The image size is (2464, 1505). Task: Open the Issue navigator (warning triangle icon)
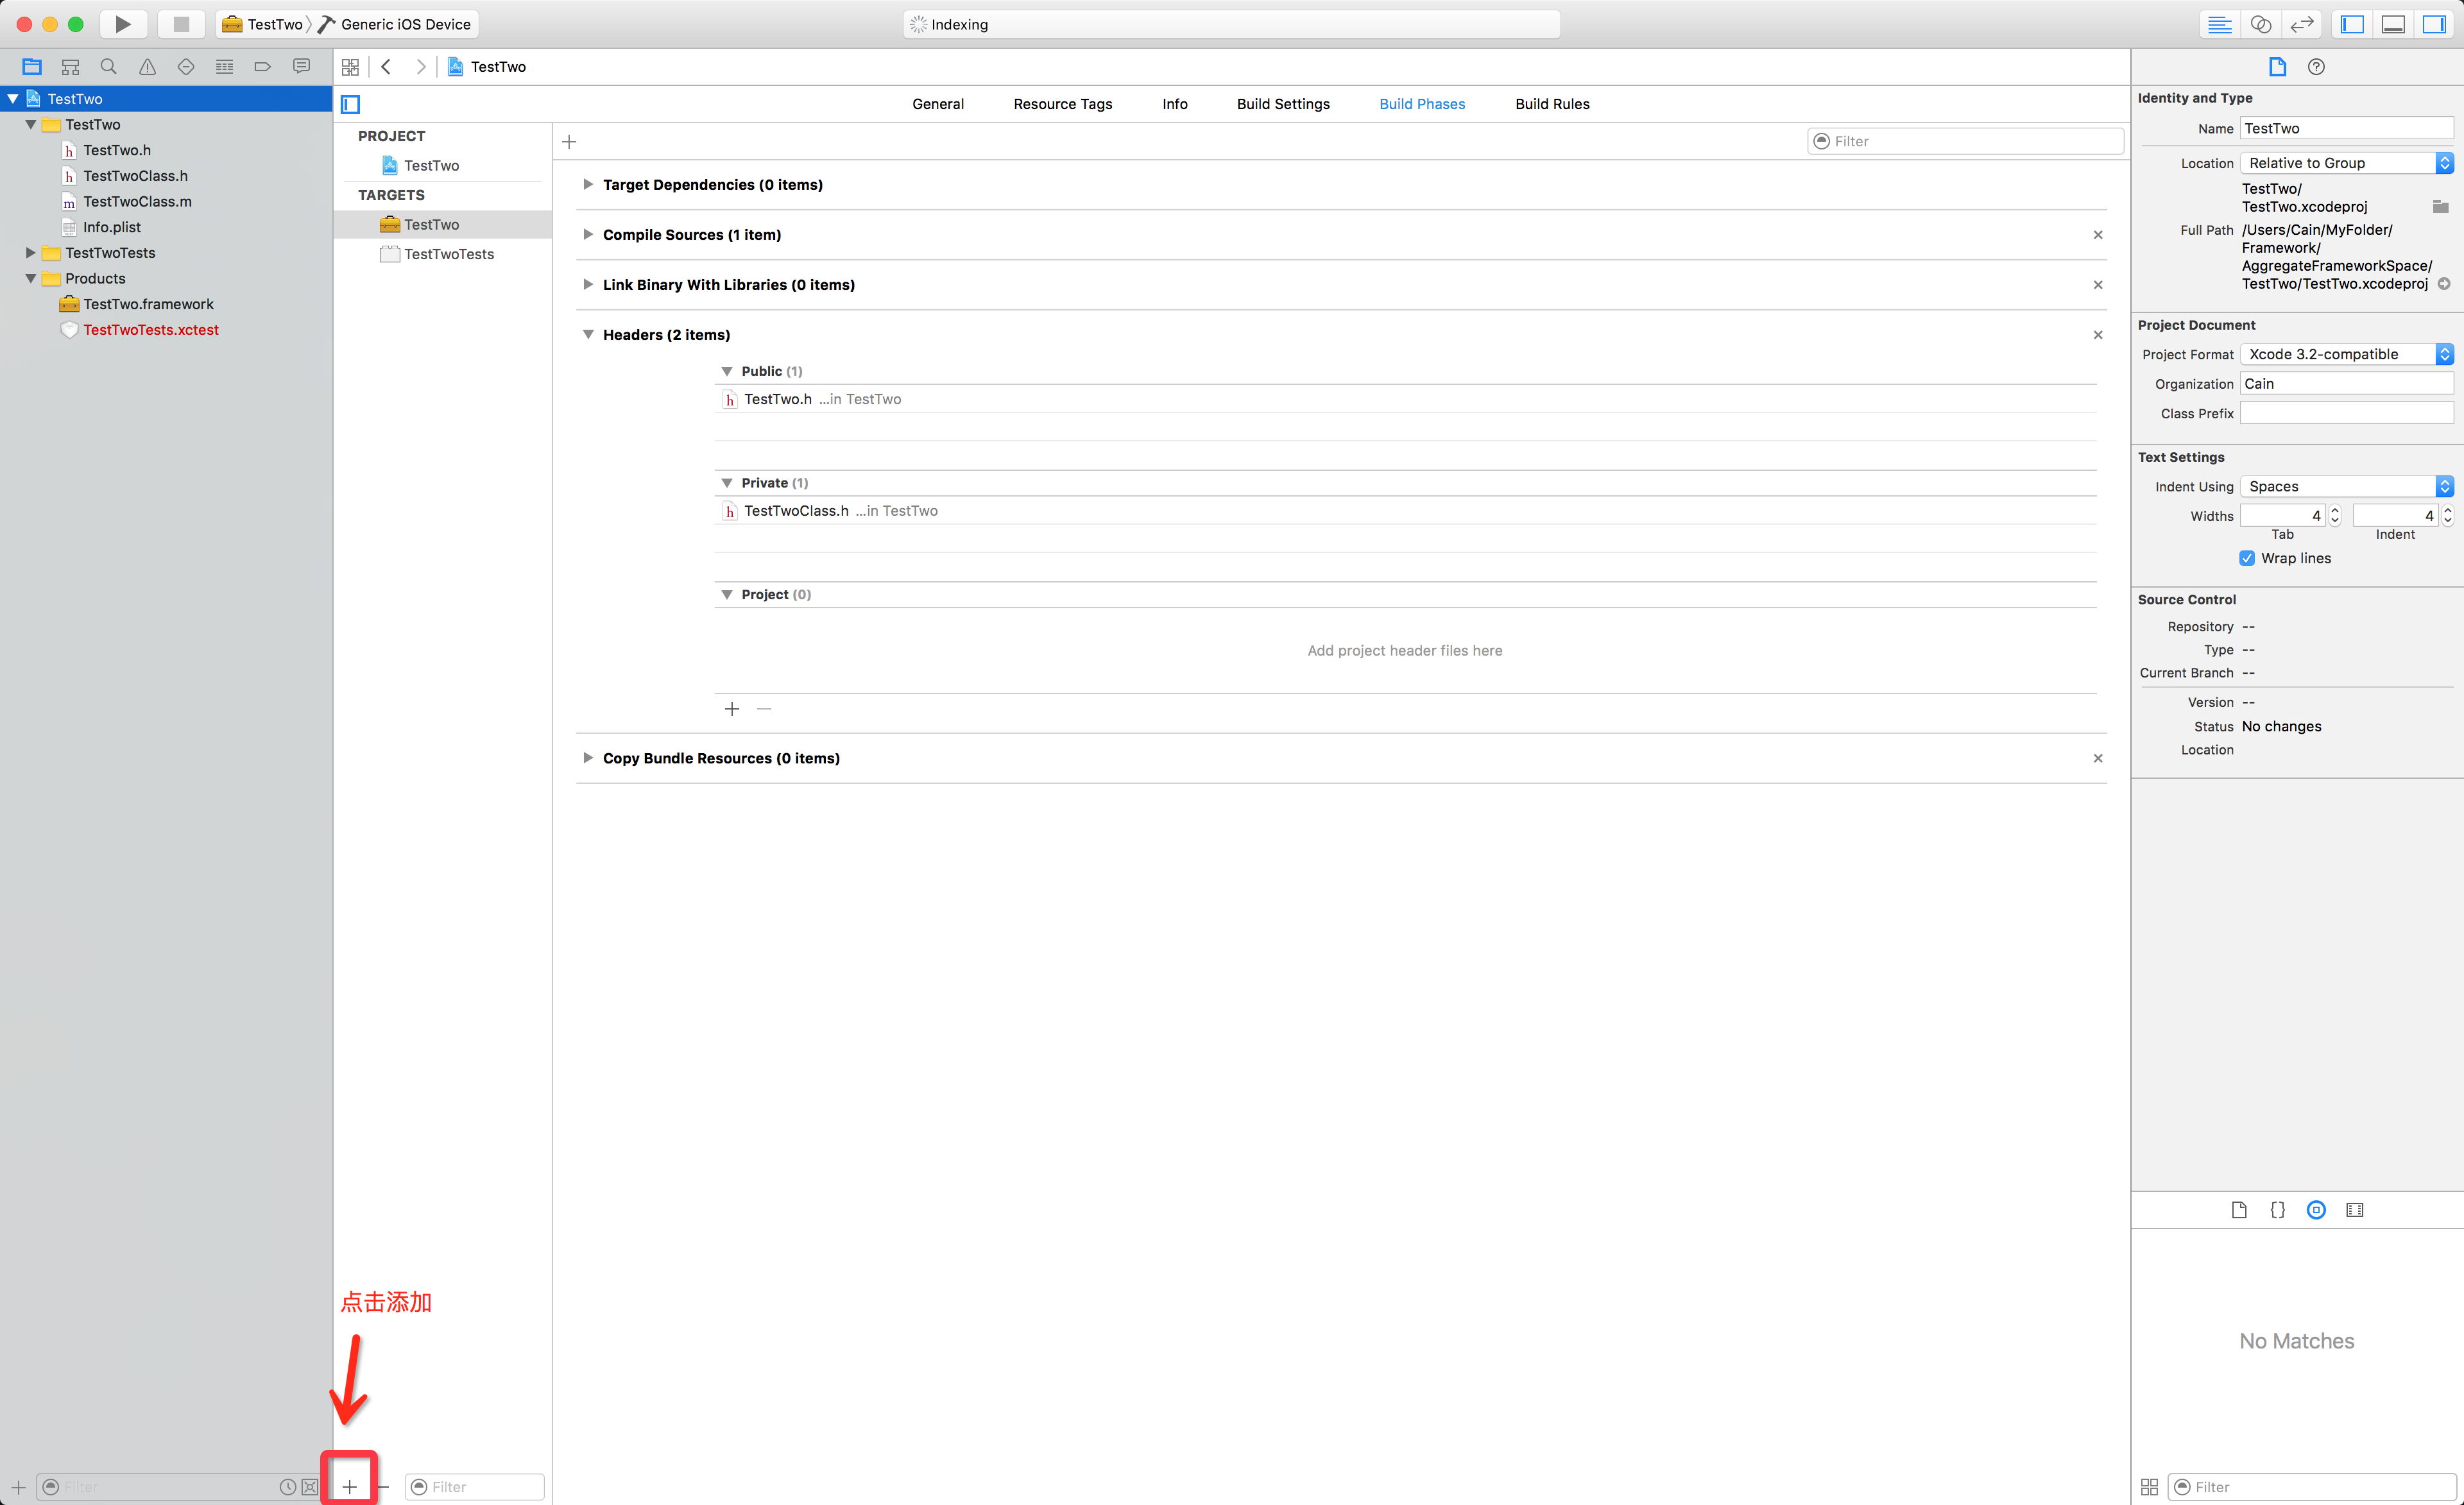[x=147, y=67]
